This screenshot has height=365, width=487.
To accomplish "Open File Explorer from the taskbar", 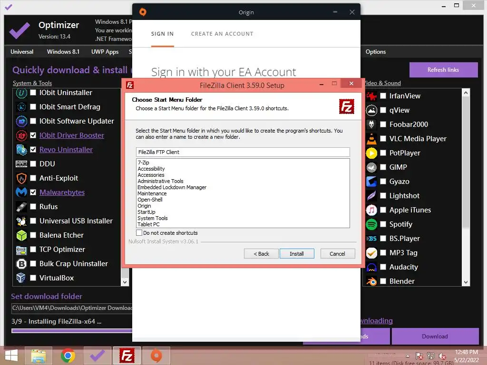I will point(39,355).
